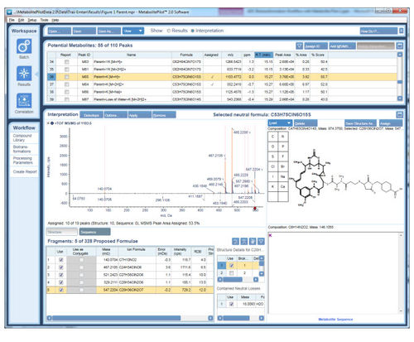Click the Structure Details horizontal scrollbar thumb
Screen dimensions: 414x342
(233, 280)
